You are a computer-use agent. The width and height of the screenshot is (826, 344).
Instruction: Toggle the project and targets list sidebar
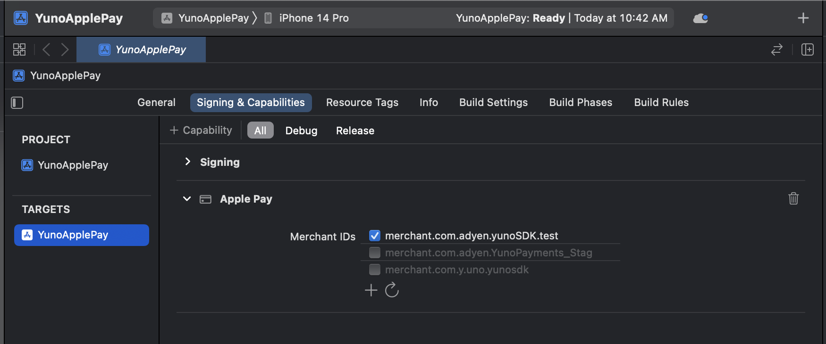tap(17, 103)
